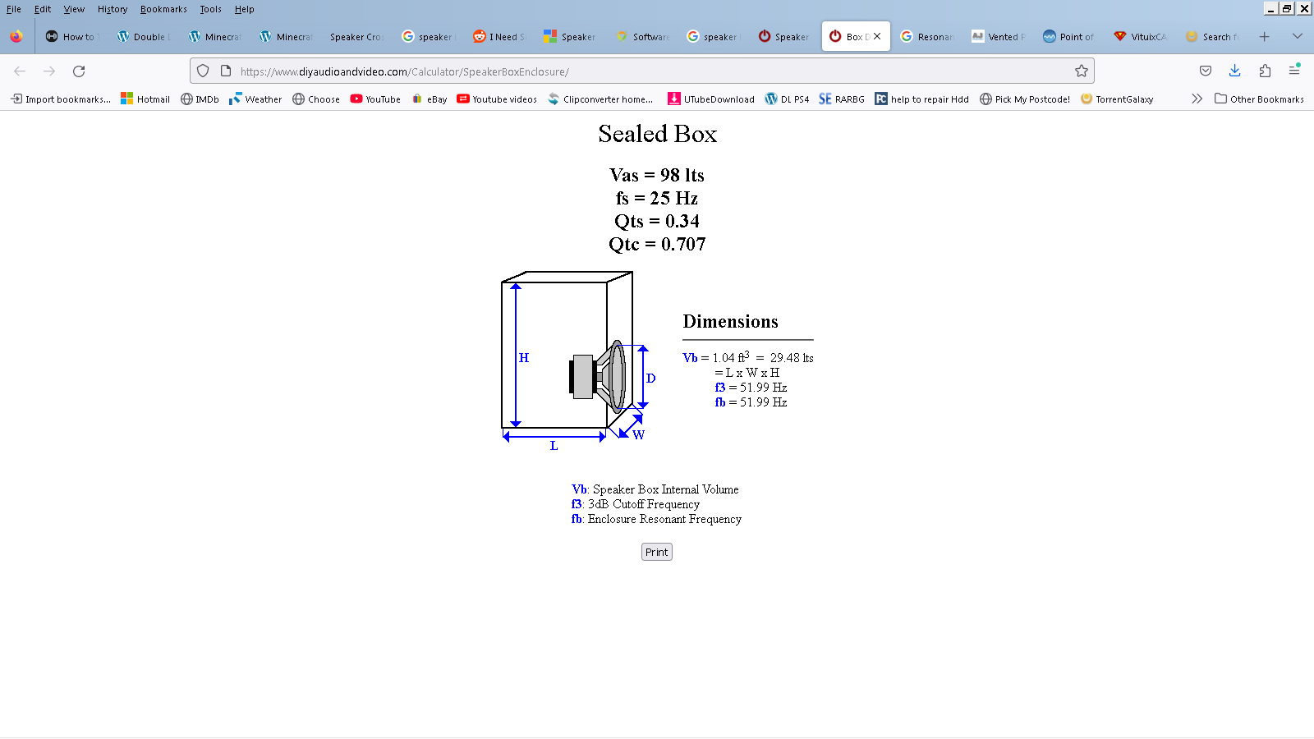1314x739 pixels.
Task: Switch to the I Need S Reddit tab
Action: pyautogui.click(x=499, y=36)
